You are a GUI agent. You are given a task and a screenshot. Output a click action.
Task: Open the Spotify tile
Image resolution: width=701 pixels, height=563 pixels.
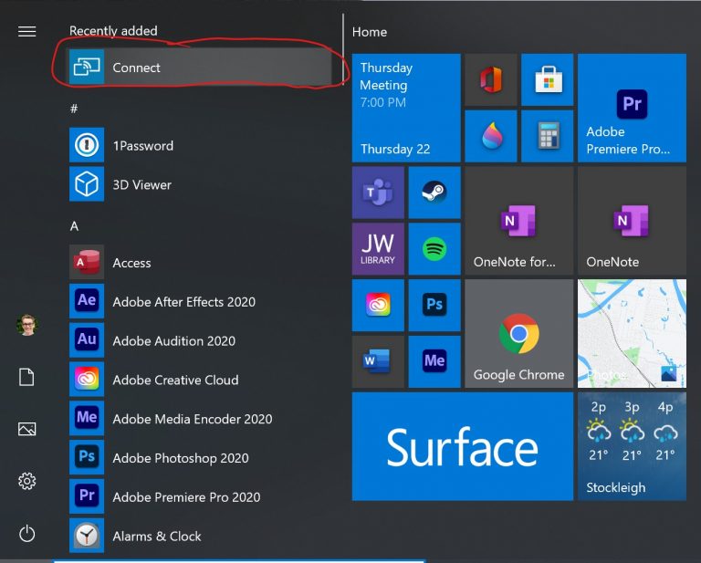click(x=434, y=249)
